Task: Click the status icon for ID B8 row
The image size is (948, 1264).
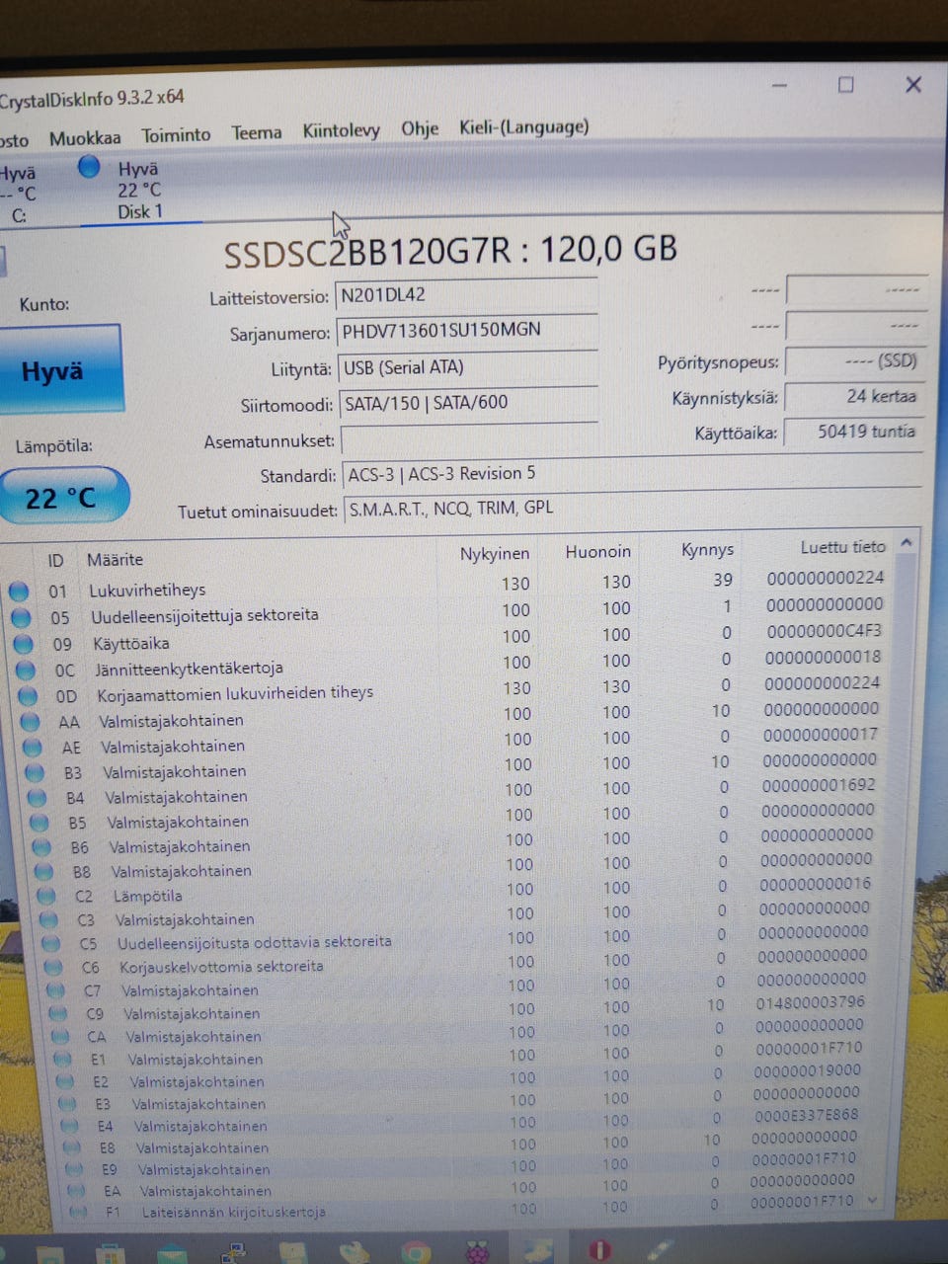Action: [44, 872]
